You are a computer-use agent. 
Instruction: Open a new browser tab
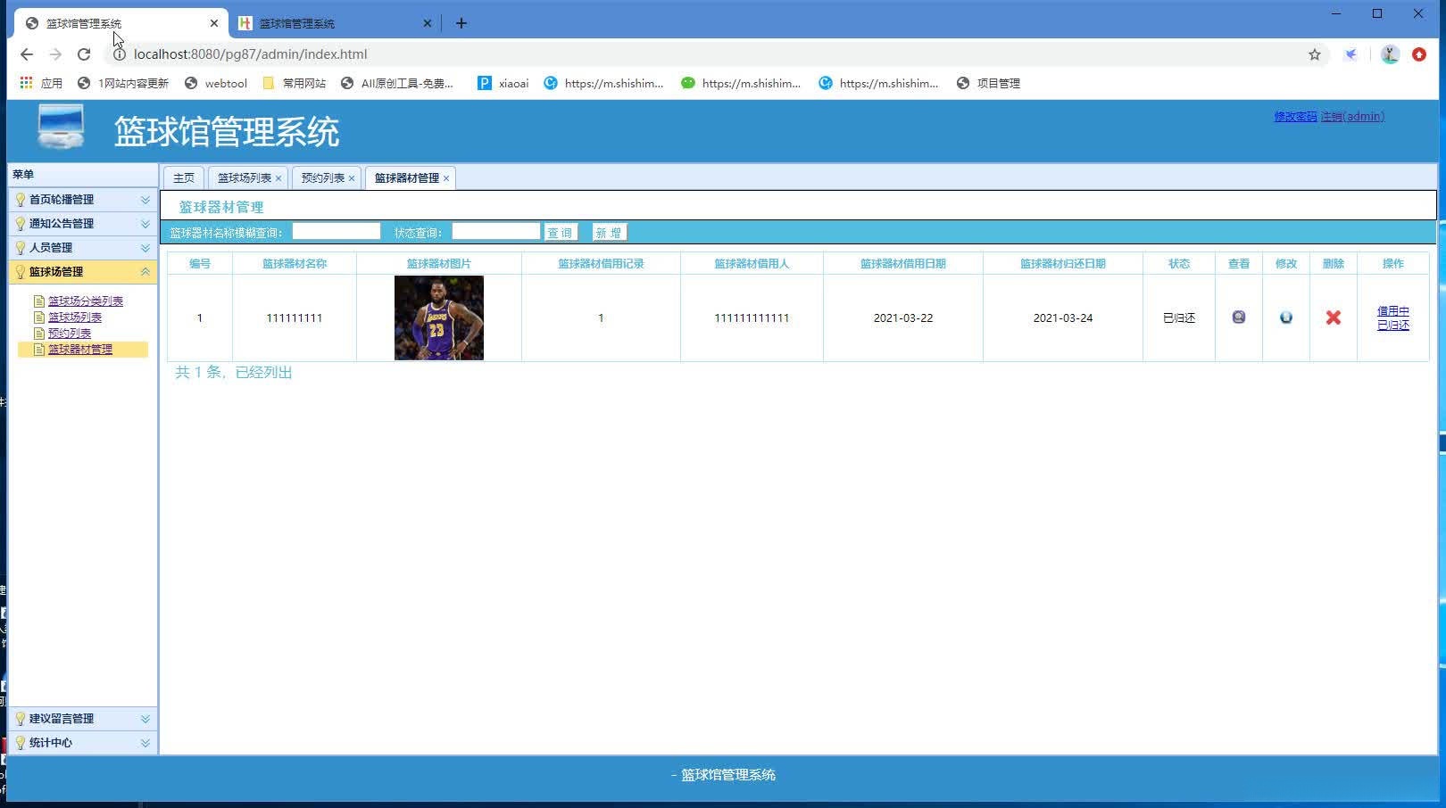(461, 23)
